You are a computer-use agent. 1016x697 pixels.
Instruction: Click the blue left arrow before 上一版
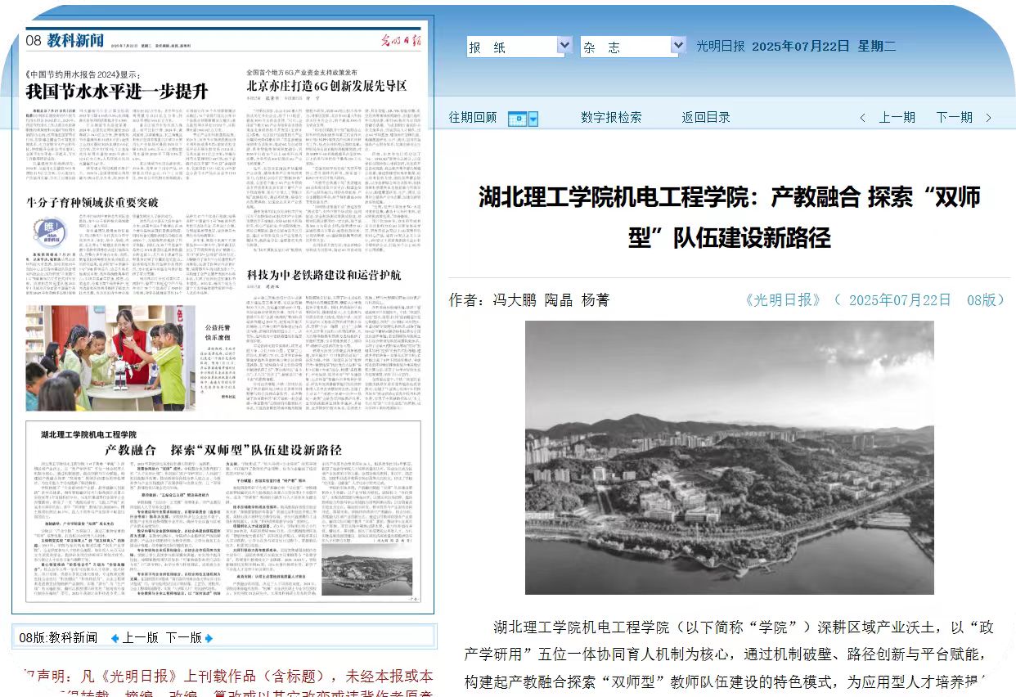click(x=115, y=638)
